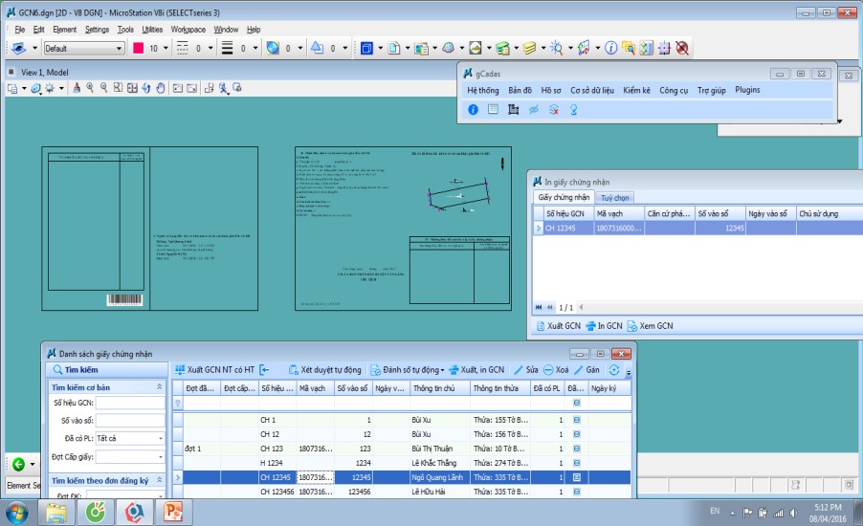Click the crossed-out eye icon in gCadas
Image resolution: width=863 pixels, height=526 pixels.
coord(534,110)
